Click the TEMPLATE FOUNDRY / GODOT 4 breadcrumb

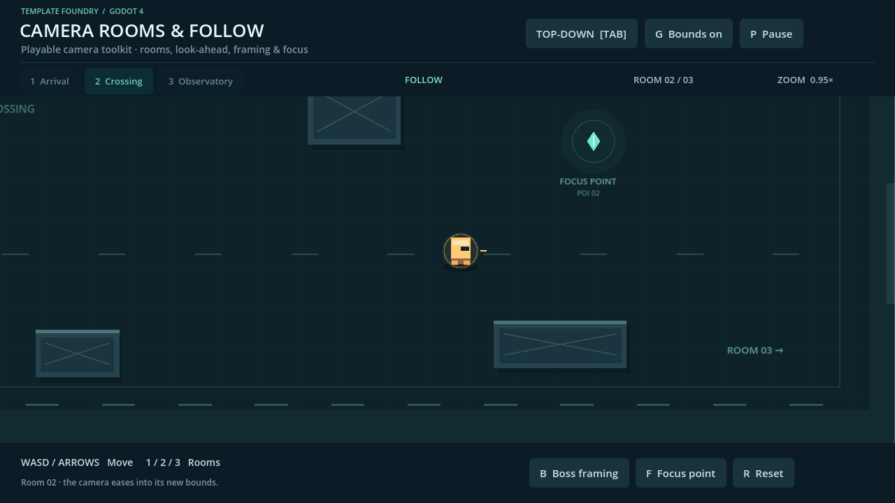pos(83,11)
